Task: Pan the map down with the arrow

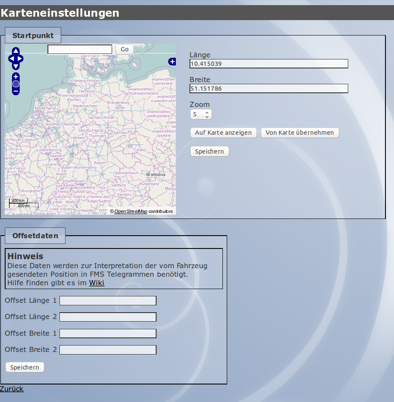Action: 16,66
